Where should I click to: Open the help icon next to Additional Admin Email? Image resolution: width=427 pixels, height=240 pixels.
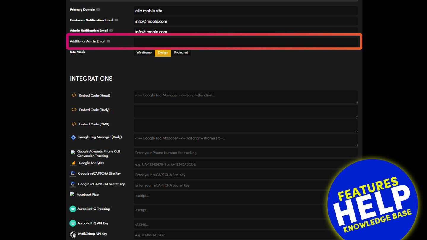click(108, 41)
